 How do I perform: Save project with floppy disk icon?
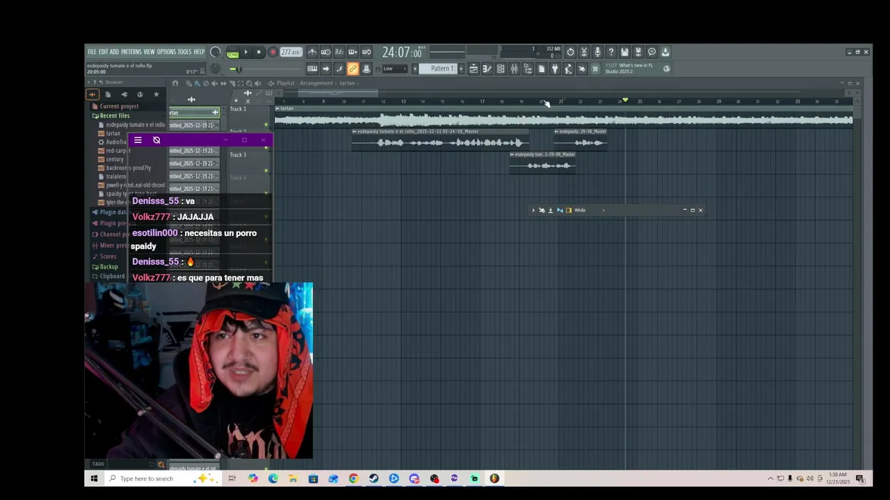point(624,52)
